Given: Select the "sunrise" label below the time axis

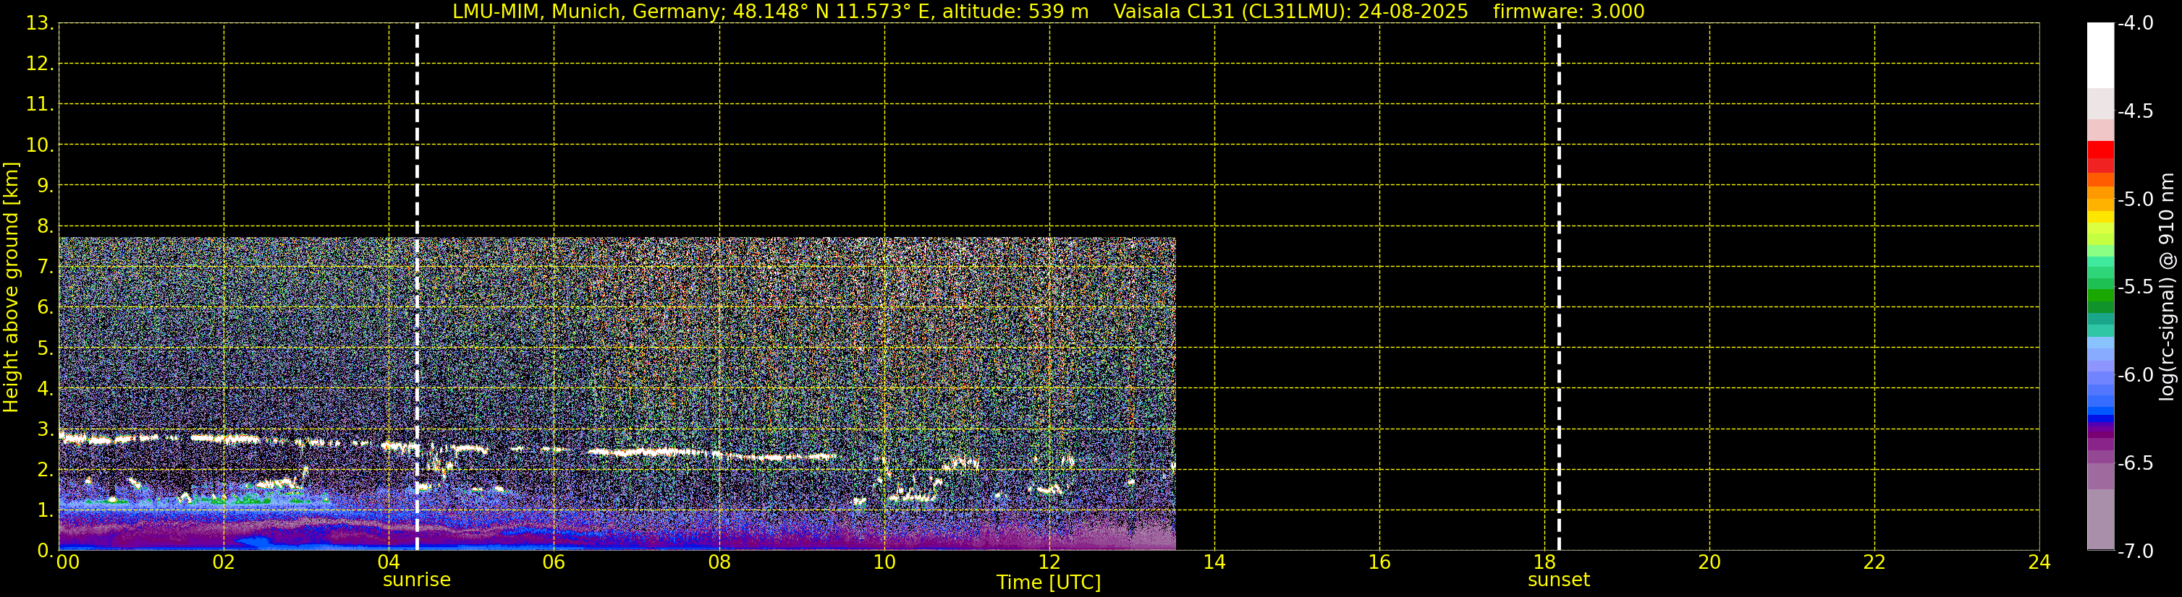Looking at the screenshot, I should [x=417, y=580].
